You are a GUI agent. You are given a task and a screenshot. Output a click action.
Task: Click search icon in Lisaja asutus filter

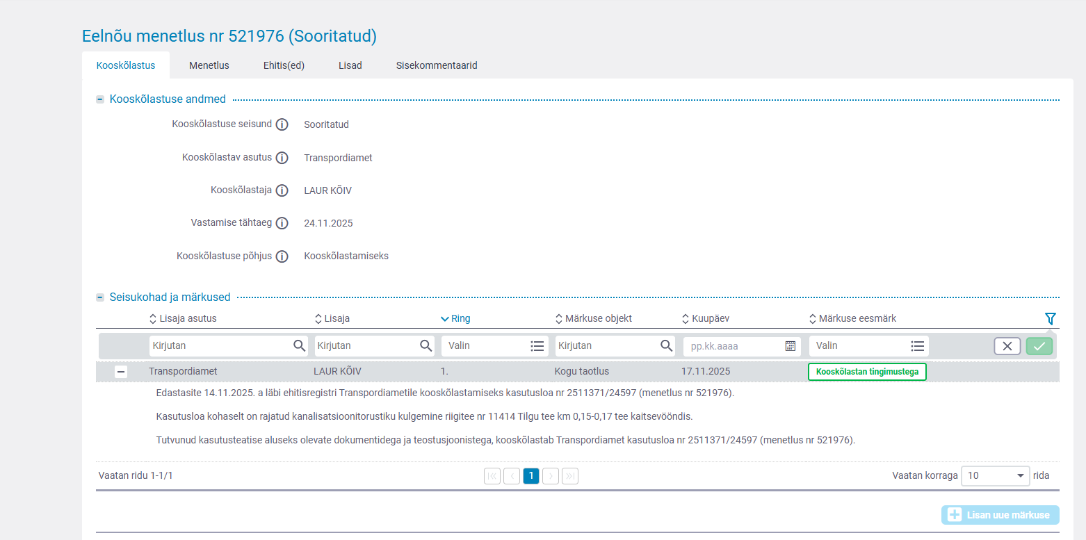(299, 346)
